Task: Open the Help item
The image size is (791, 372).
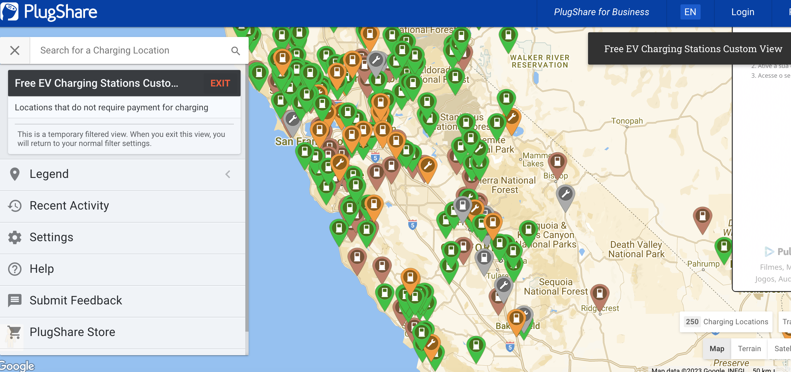Action: tap(123, 269)
